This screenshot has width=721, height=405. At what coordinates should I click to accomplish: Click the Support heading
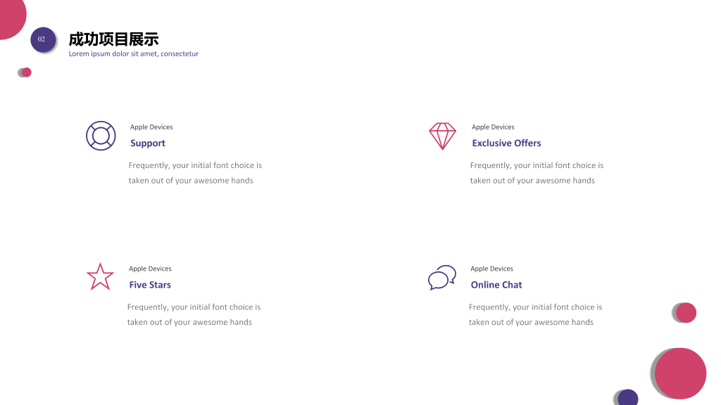tap(148, 143)
